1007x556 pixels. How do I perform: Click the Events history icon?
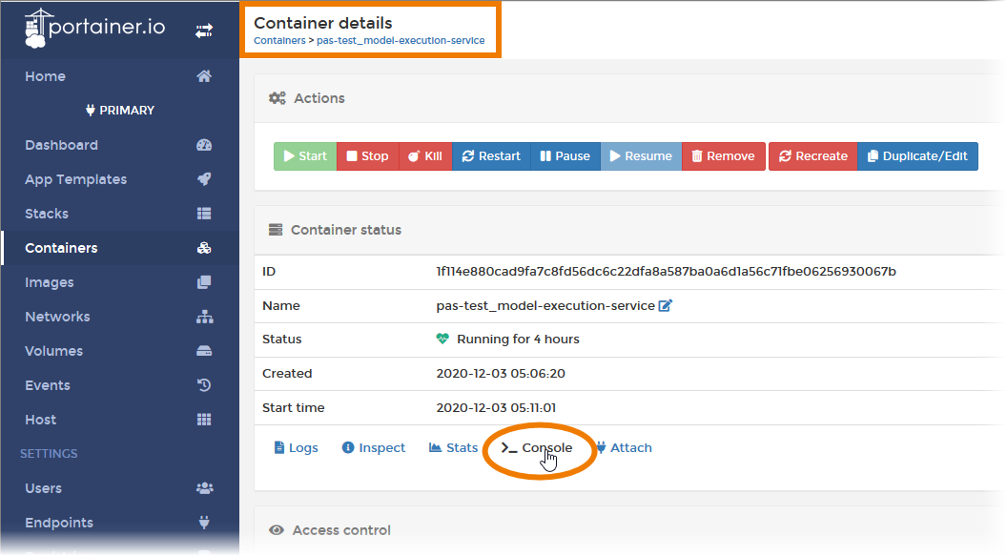204,385
